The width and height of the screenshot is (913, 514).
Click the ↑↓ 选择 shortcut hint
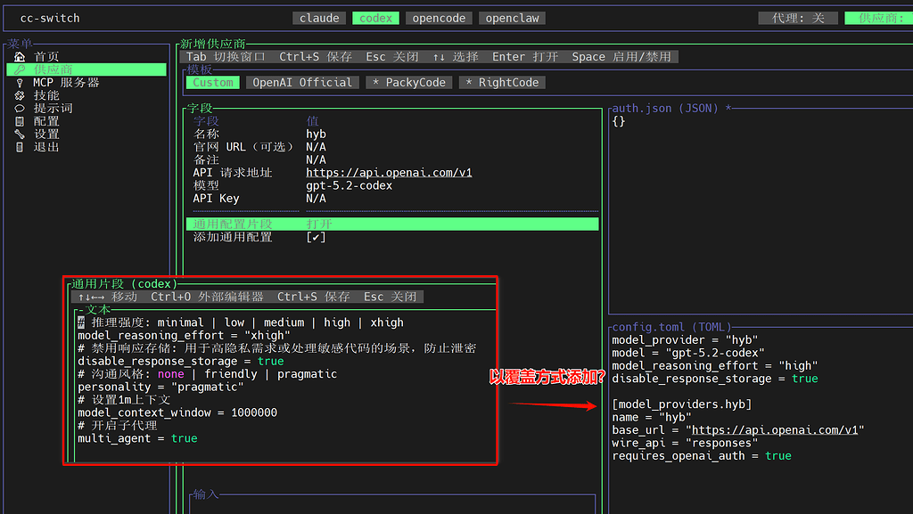click(x=456, y=57)
